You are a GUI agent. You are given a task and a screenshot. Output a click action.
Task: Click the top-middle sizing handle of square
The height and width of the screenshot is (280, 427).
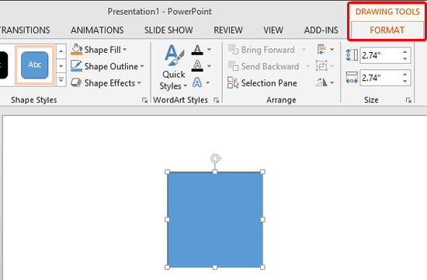click(x=215, y=172)
